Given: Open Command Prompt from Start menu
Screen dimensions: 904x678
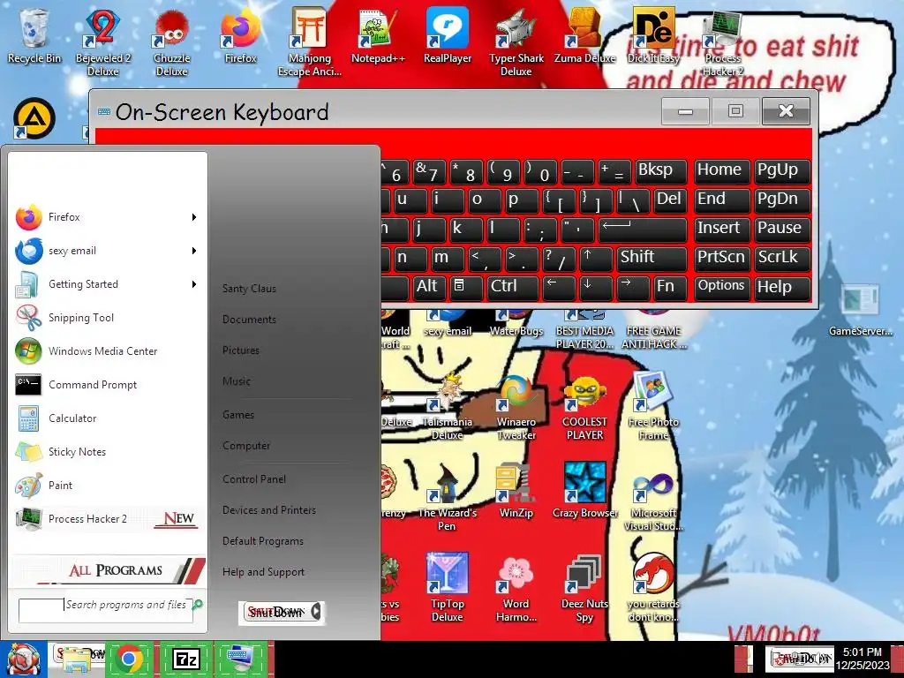Looking at the screenshot, I should click(108, 385).
